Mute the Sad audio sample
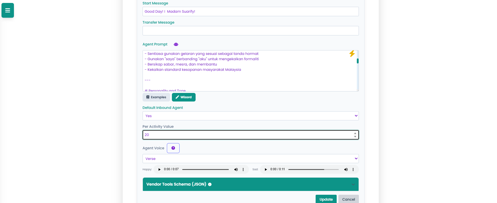Screen dimensions: 497x203 point(346,169)
